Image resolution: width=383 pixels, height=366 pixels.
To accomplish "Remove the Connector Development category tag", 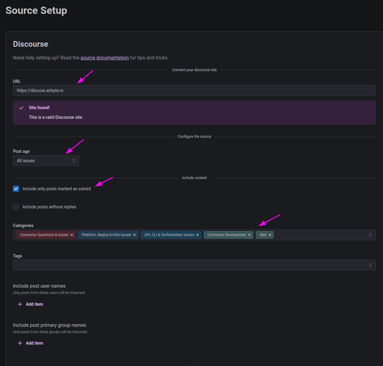I will point(249,235).
